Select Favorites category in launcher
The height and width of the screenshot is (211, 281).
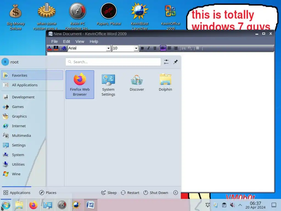coord(32,75)
